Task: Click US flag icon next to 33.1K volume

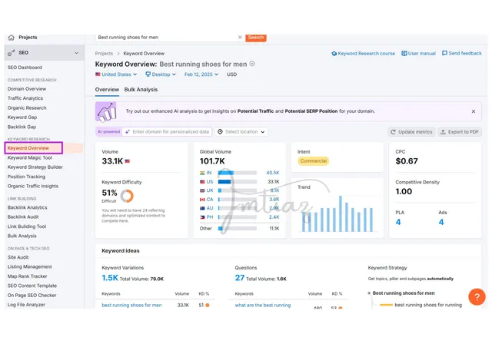Action: tap(128, 161)
